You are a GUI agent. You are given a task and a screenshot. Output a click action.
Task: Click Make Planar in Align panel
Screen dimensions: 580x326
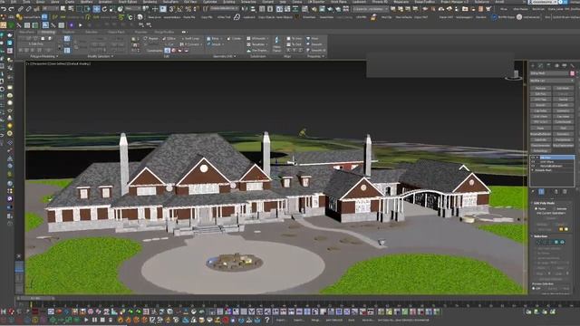pyautogui.click(x=277, y=44)
